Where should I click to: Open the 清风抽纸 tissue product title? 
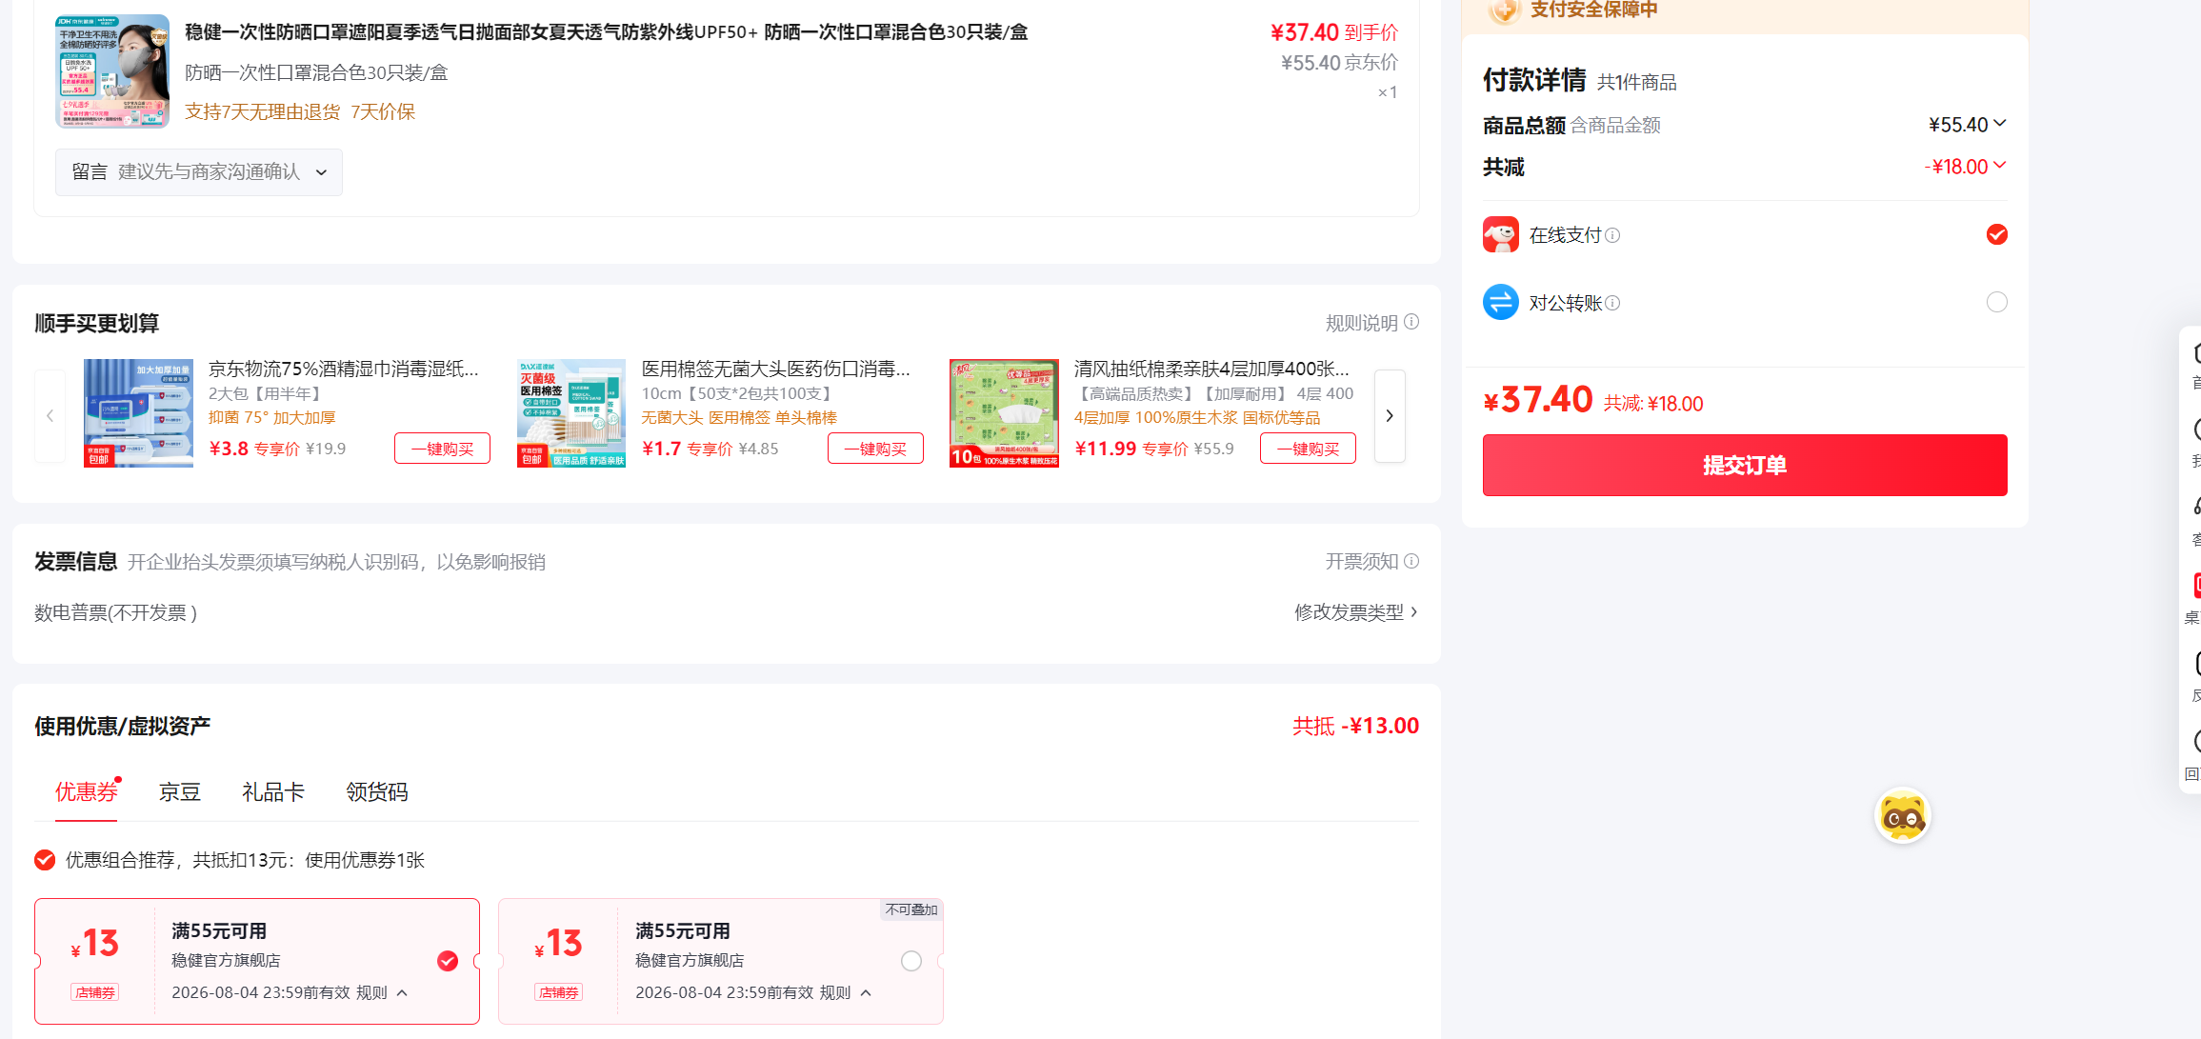coord(1211,369)
